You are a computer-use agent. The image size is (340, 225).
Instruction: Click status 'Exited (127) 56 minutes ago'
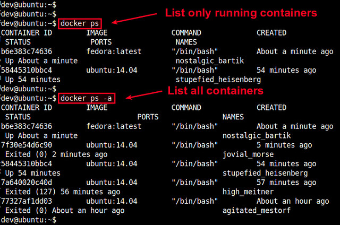63,192
